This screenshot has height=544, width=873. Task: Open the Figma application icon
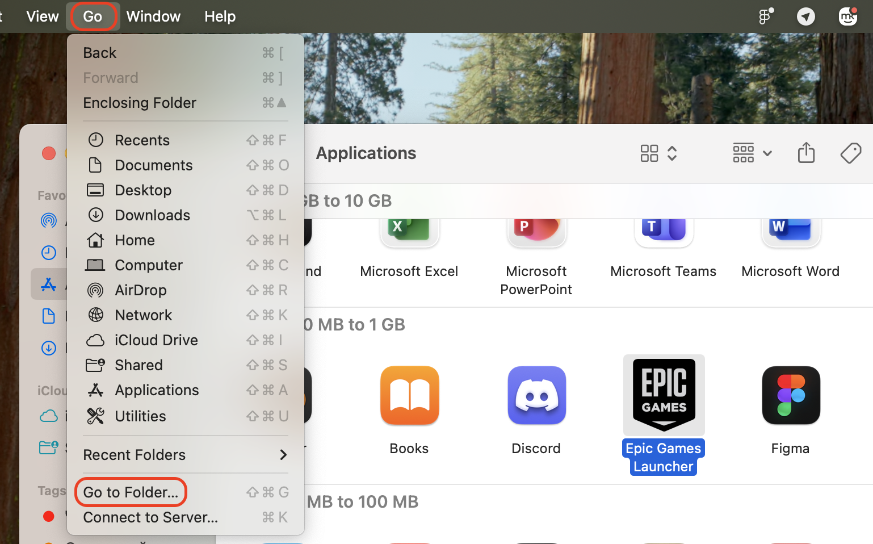[x=791, y=396]
